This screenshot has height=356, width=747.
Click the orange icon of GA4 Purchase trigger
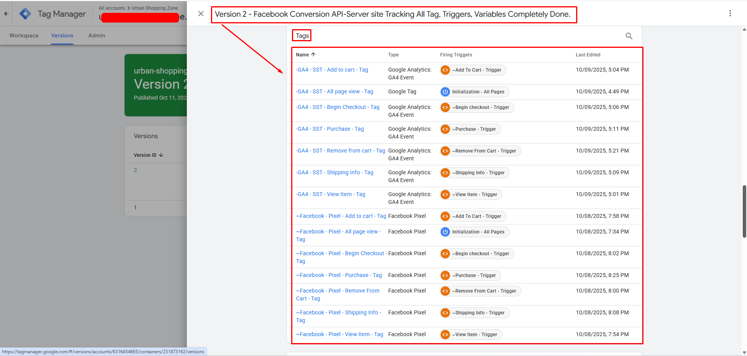pyautogui.click(x=445, y=129)
